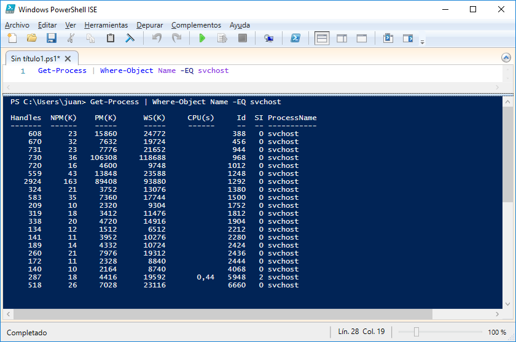Launch PowerShell.exe from the blue console icon

click(295, 39)
